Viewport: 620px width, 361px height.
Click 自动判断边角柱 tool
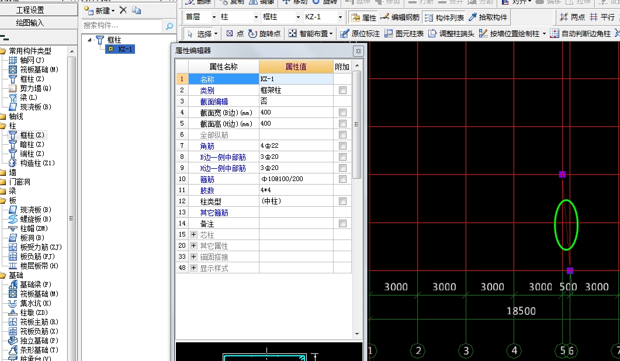pos(580,34)
